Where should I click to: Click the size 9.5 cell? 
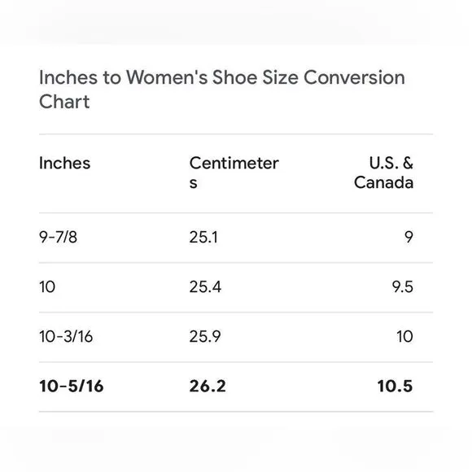point(403,287)
